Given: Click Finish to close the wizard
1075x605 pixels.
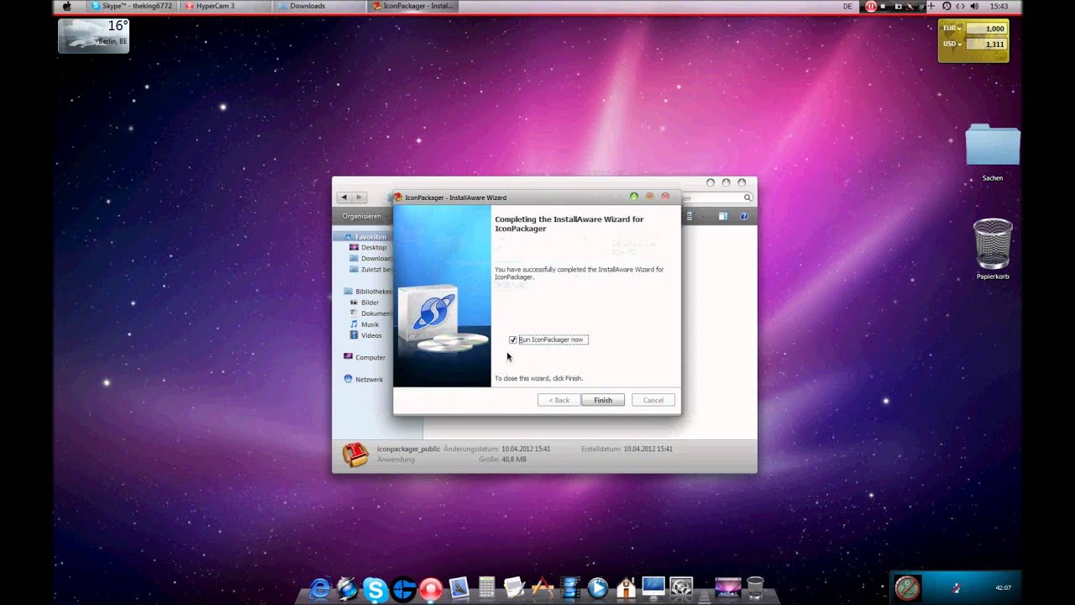Looking at the screenshot, I should pyautogui.click(x=603, y=400).
